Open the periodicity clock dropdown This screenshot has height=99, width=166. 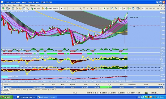click(134, 8)
